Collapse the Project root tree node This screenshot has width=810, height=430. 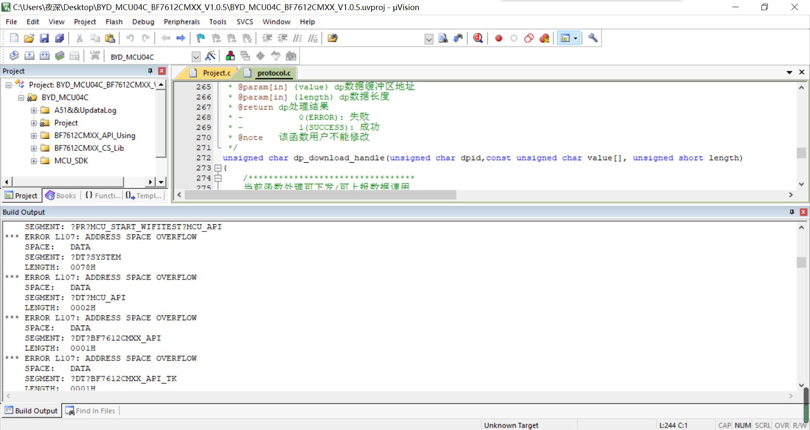(x=8, y=85)
